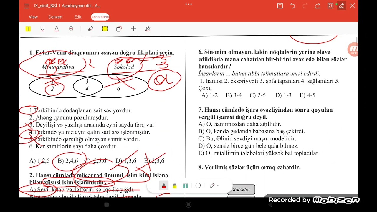This screenshot has height=212, width=377.
Task: Switch to the Edit tab
Action: (78, 17)
